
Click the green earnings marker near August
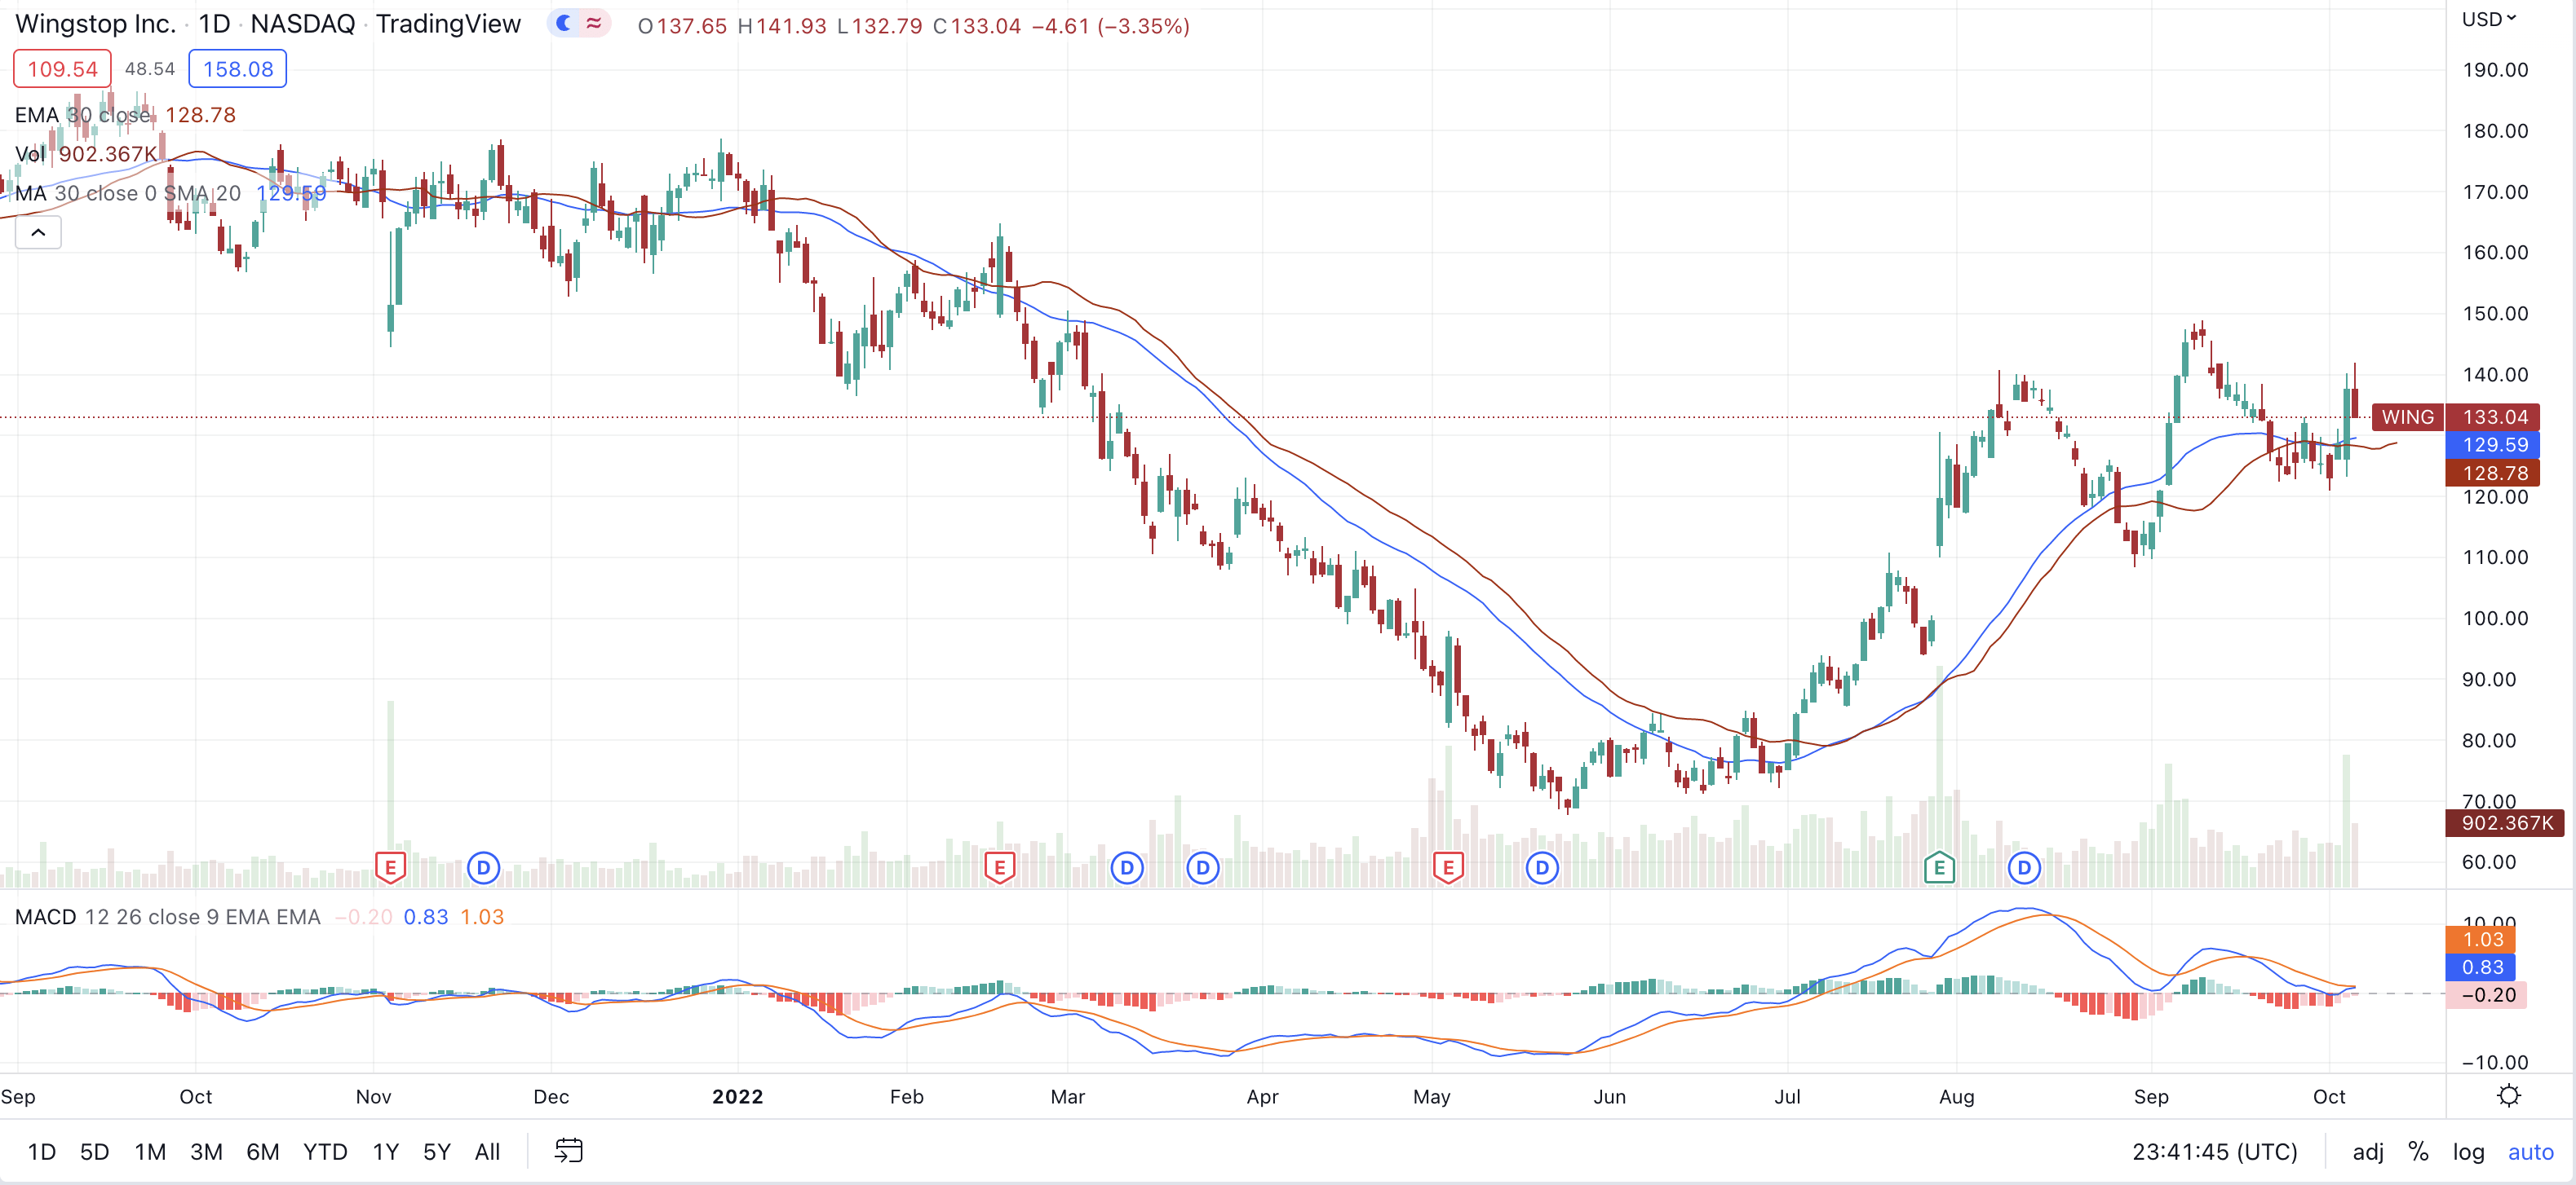(x=1939, y=867)
